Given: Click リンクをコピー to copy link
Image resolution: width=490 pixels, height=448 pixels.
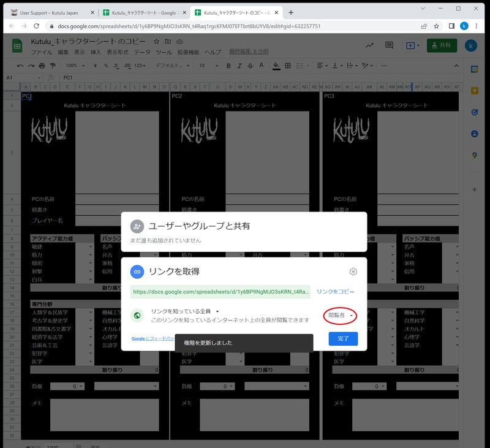Looking at the screenshot, I should click(x=335, y=292).
